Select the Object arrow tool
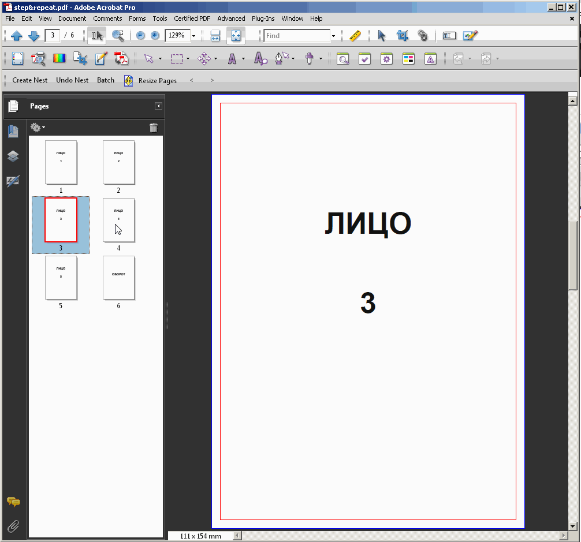The width and height of the screenshot is (581, 542). [x=381, y=36]
